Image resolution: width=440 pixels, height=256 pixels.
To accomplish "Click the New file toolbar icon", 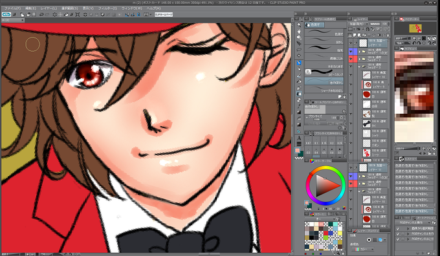I will pos(23,14).
